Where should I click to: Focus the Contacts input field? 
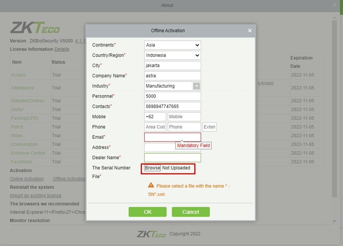pyautogui.click(x=172, y=107)
